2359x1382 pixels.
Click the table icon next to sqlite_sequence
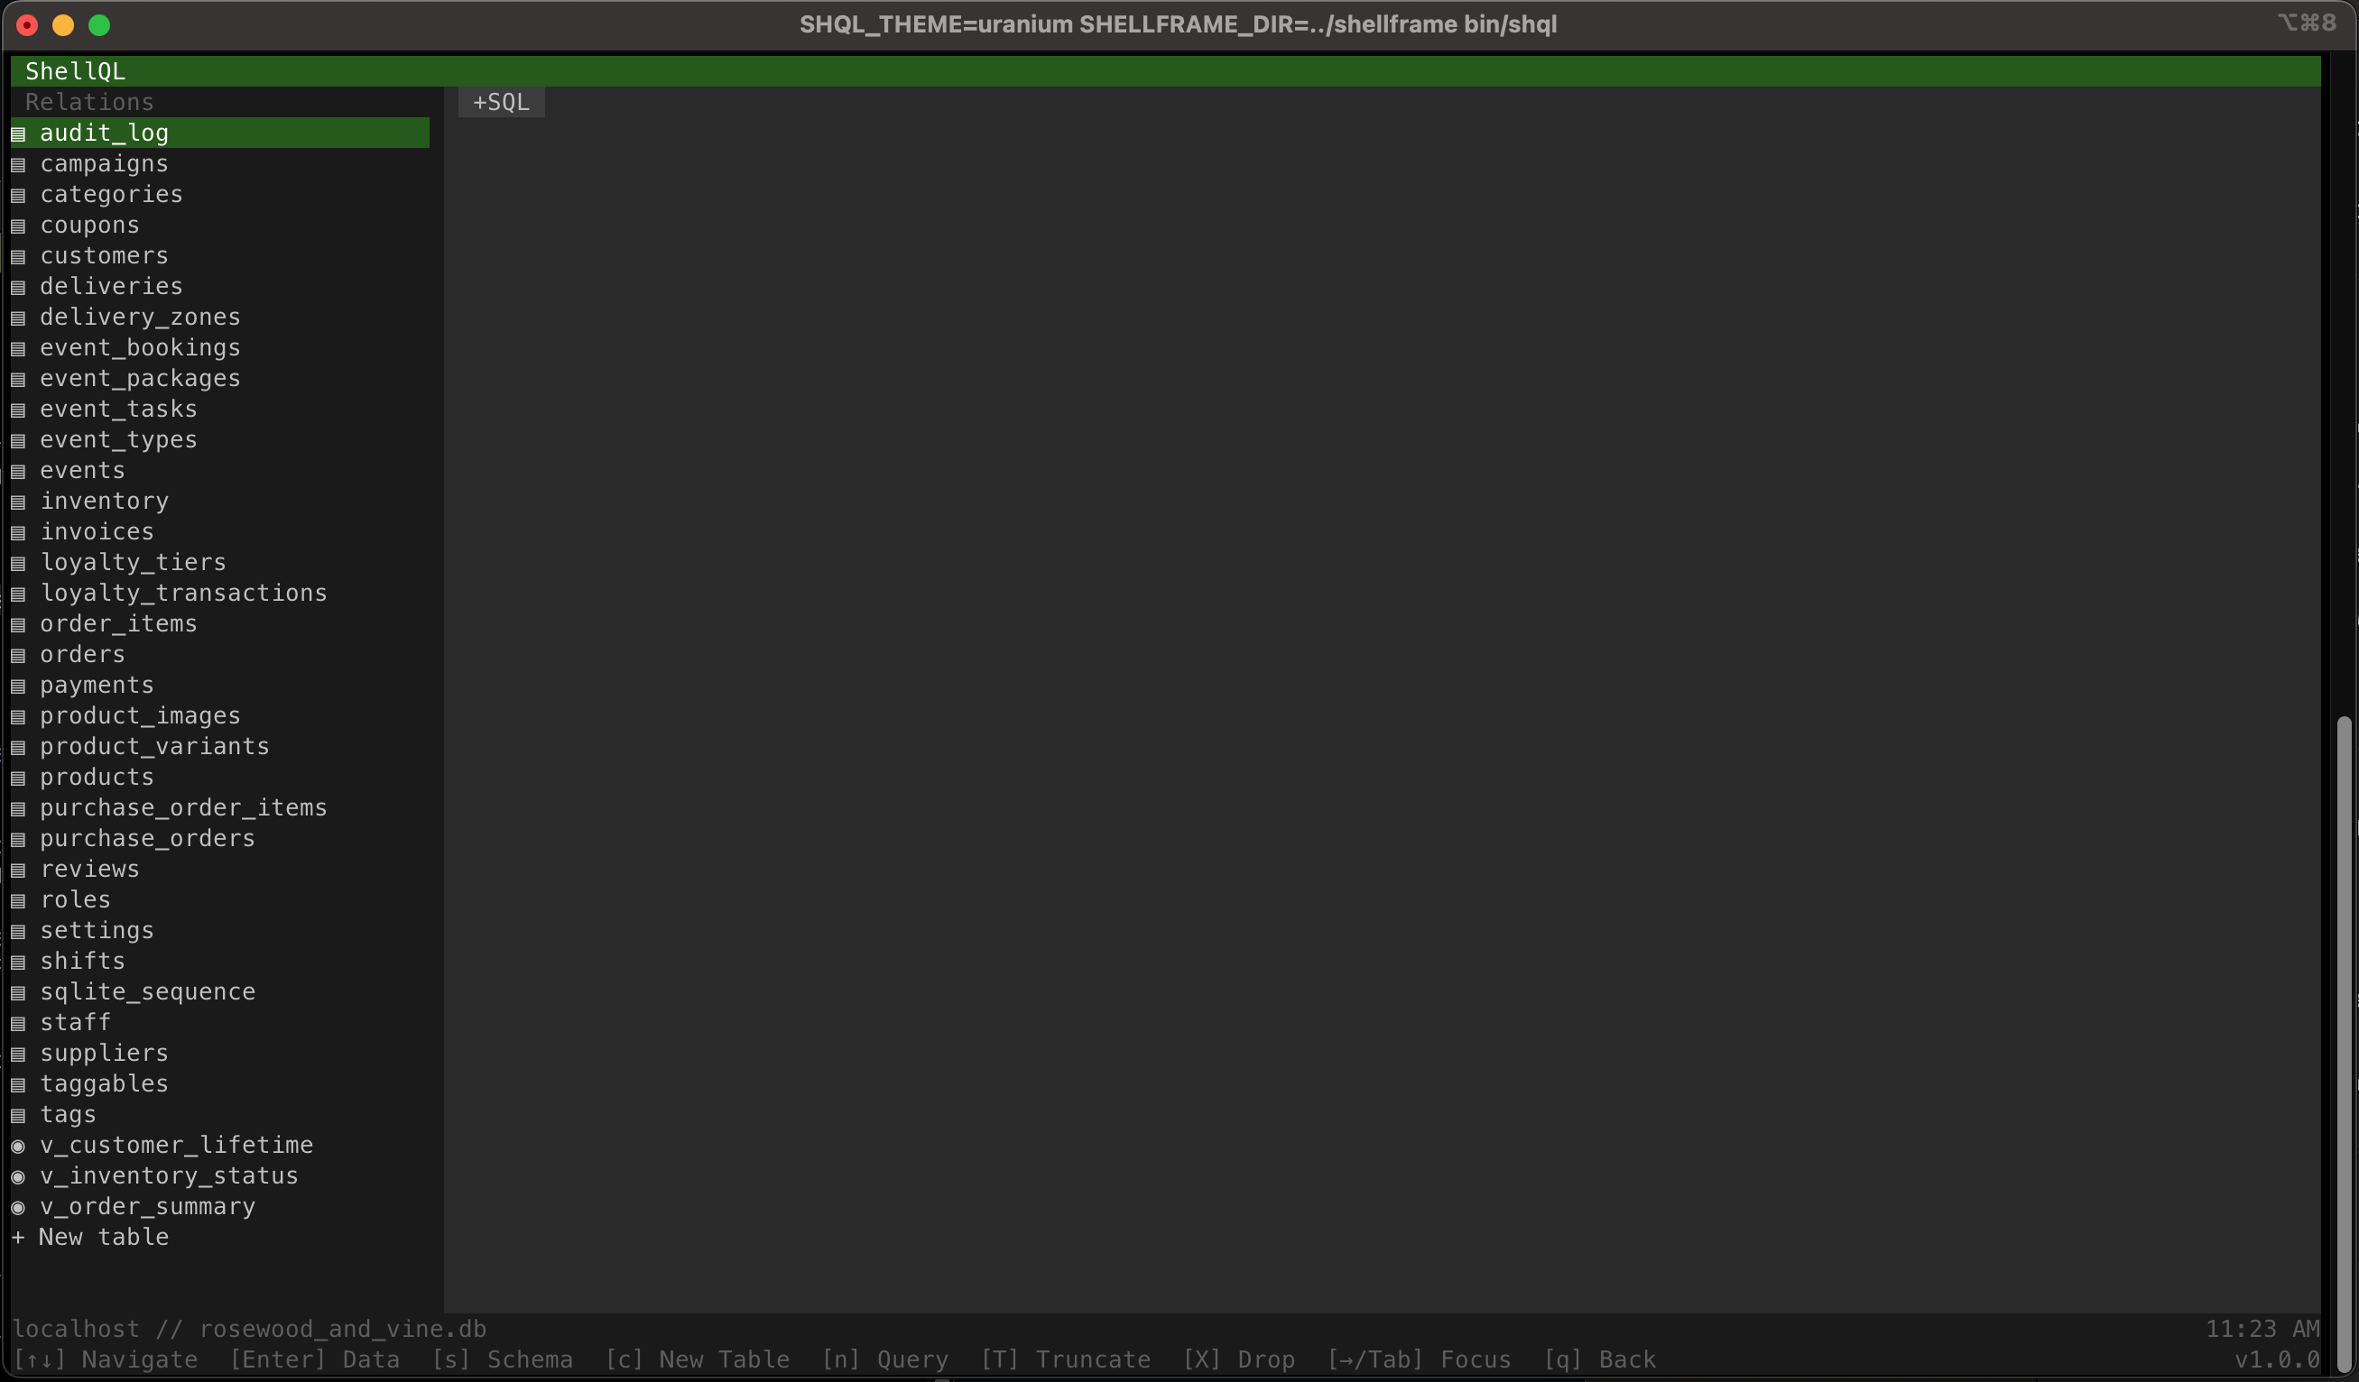[x=18, y=991]
